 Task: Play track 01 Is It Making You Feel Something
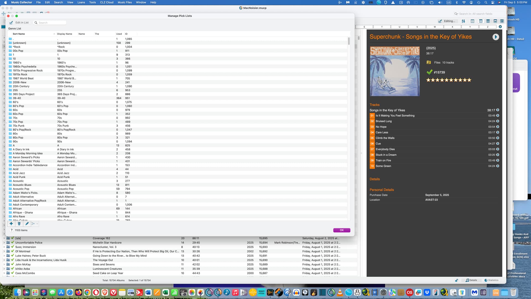pos(498,116)
